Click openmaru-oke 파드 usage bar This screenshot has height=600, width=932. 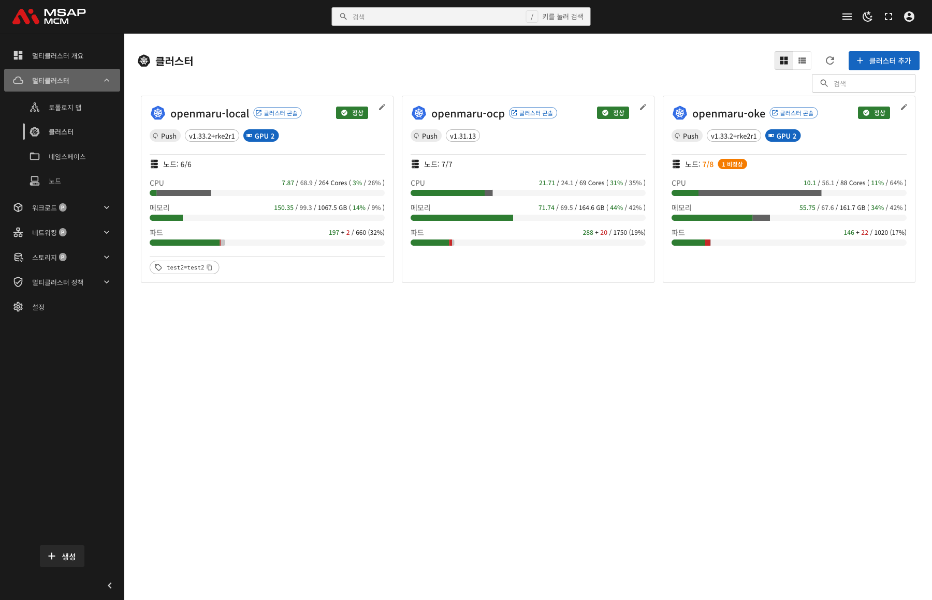pyautogui.click(x=789, y=243)
